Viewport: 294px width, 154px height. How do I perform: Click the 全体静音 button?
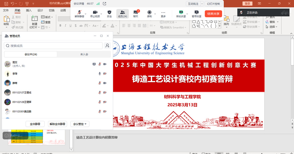35,124
